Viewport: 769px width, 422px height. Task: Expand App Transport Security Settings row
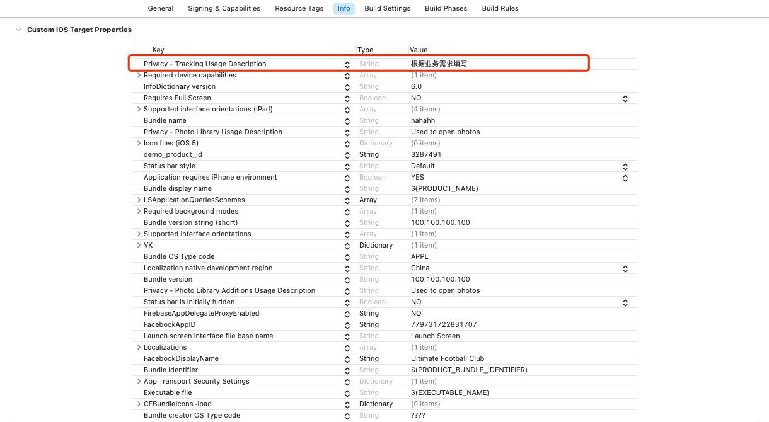pyautogui.click(x=139, y=381)
